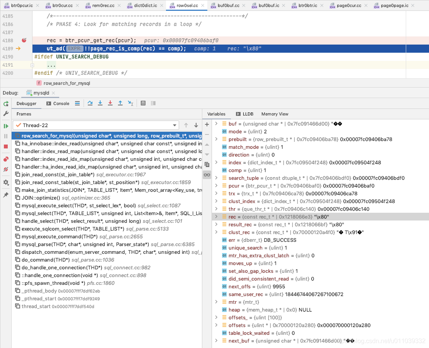This screenshot has width=429, height=348.
Task: Open Memory View tab
Action: pos(275,114)
